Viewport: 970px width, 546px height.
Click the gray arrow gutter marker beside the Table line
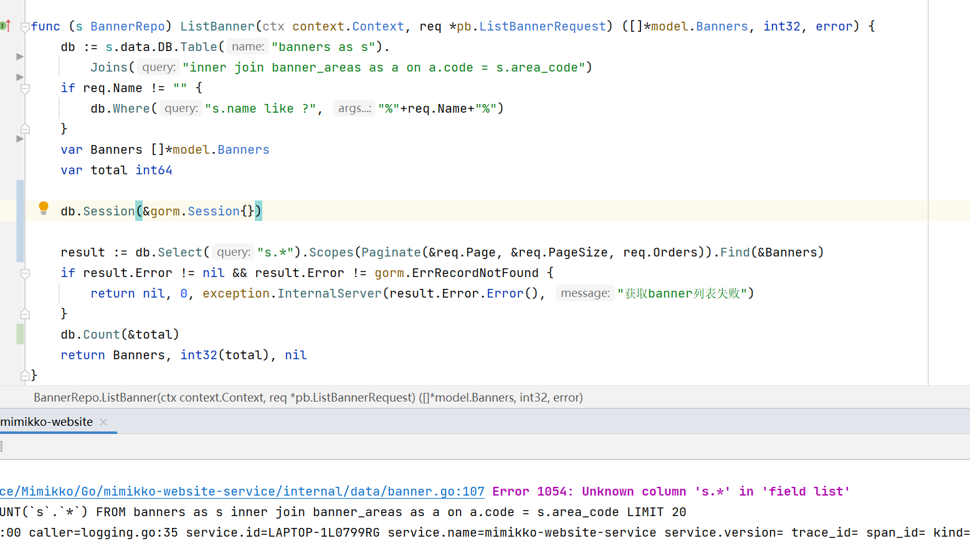20,57
